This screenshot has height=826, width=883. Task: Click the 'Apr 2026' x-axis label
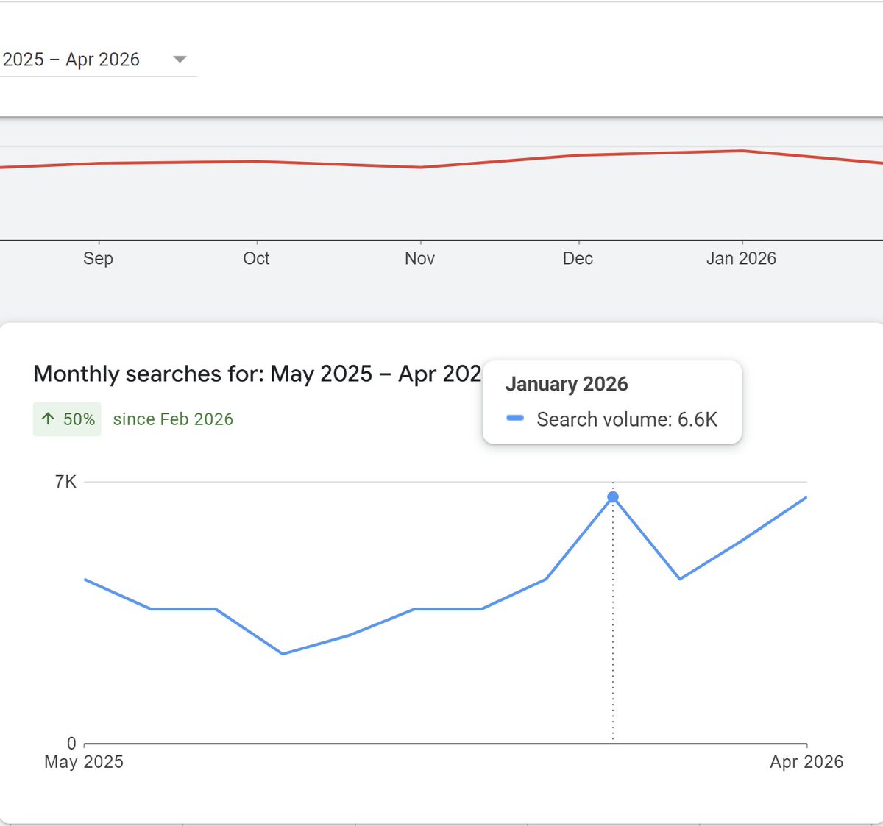[806, 762]
